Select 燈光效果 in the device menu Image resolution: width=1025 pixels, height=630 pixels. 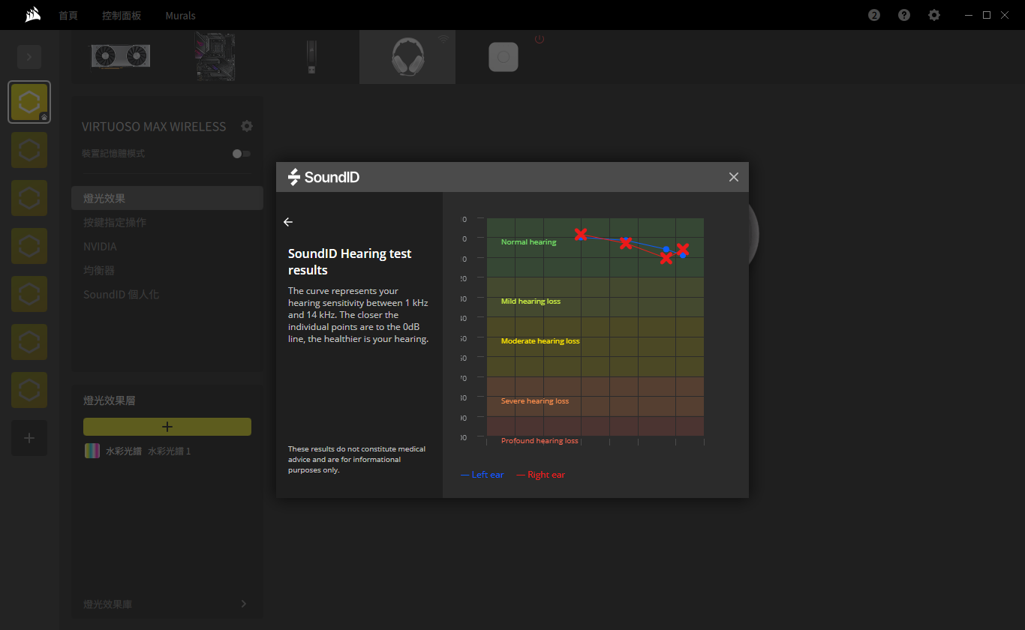(x=167, y=198)
